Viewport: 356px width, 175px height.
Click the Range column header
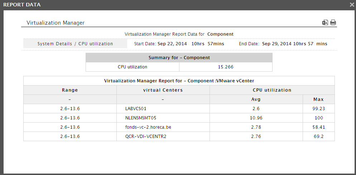tap(70, 90)
